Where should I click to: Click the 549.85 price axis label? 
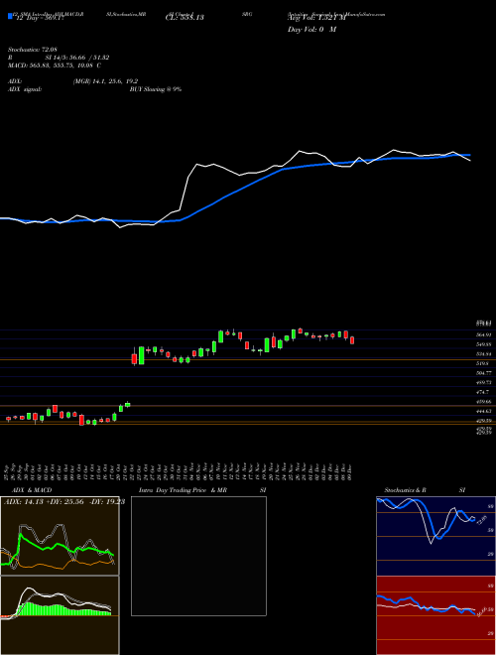pos(484,344)
